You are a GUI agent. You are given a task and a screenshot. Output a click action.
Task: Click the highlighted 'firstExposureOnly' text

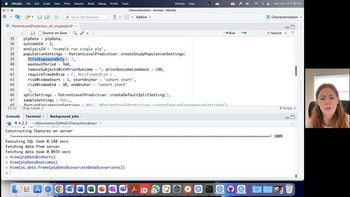coord(46,59)
